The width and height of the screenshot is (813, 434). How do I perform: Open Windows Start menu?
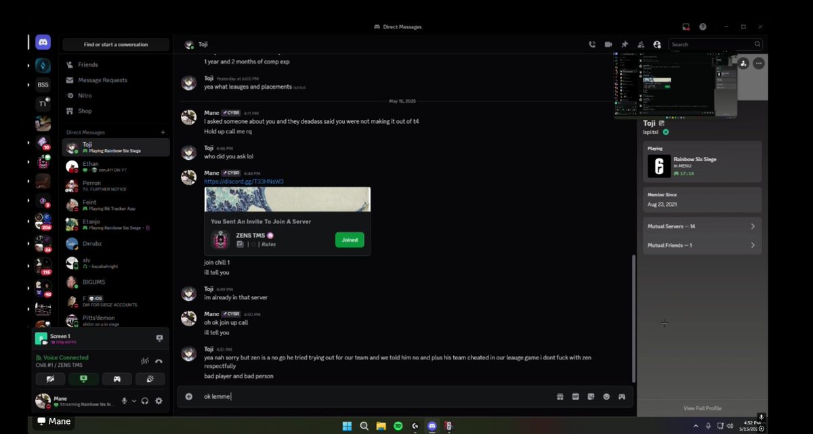point(347,426)
